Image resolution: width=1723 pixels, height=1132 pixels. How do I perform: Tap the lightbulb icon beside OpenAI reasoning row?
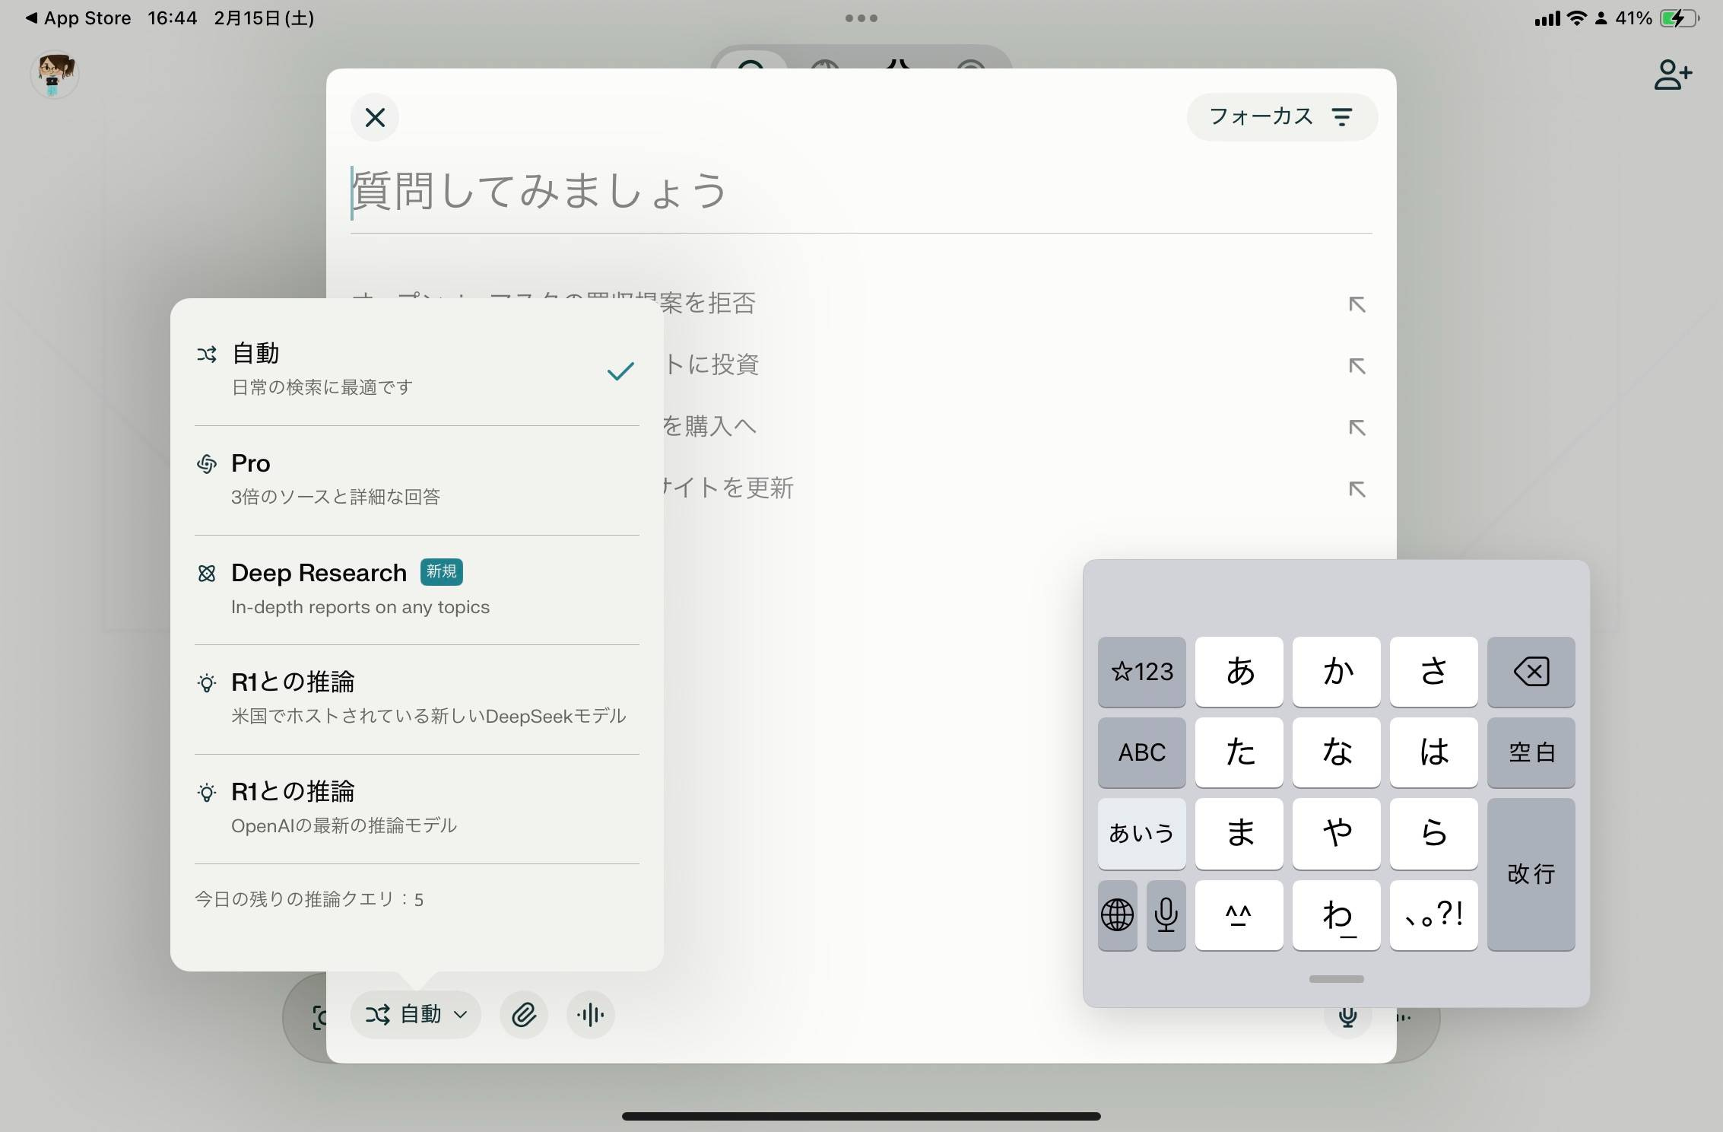point(207,792)
